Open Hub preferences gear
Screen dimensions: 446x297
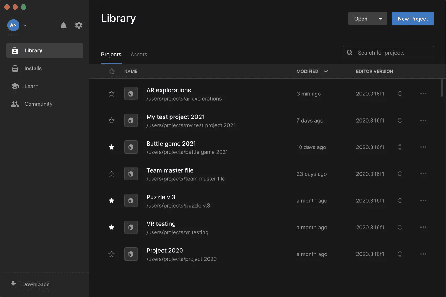(x=78, y=25)
